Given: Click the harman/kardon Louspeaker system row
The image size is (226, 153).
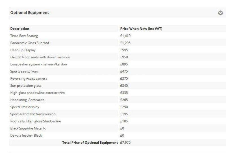Looking at the screenshot, I should [x=118, y=64].
